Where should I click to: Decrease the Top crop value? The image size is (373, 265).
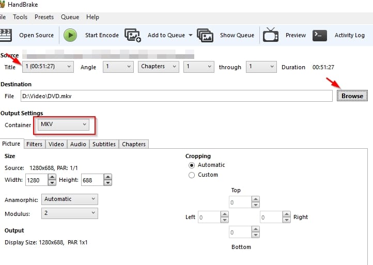click(256, 205)
